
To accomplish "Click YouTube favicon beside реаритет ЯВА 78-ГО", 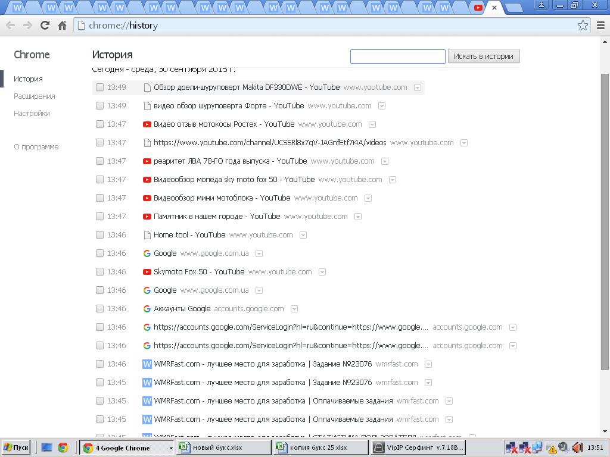I will [x=147, y=161].
